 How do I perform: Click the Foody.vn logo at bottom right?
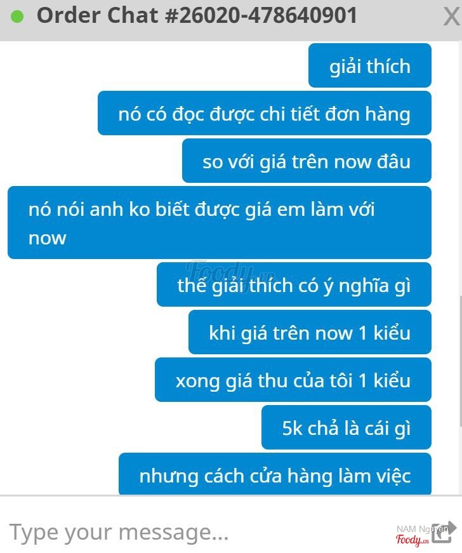(x=412, y=540)
